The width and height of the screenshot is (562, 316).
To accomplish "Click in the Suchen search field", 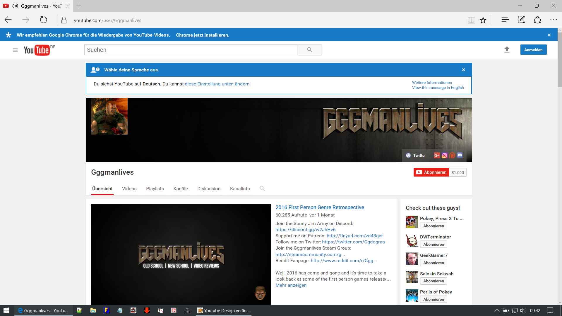I will click(191, 50).
